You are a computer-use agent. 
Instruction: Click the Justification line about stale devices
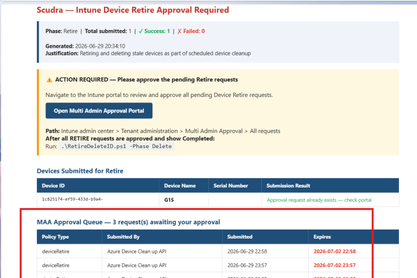pos(148,53)
